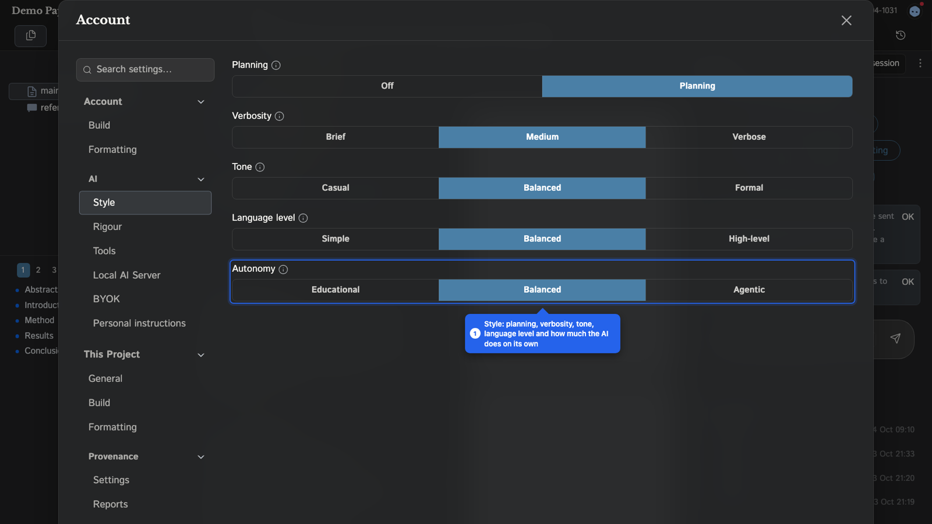The width and height of the screenshot is (932, 524).
Task: Go to Local AI Server settings
Action: pos(145,275)
